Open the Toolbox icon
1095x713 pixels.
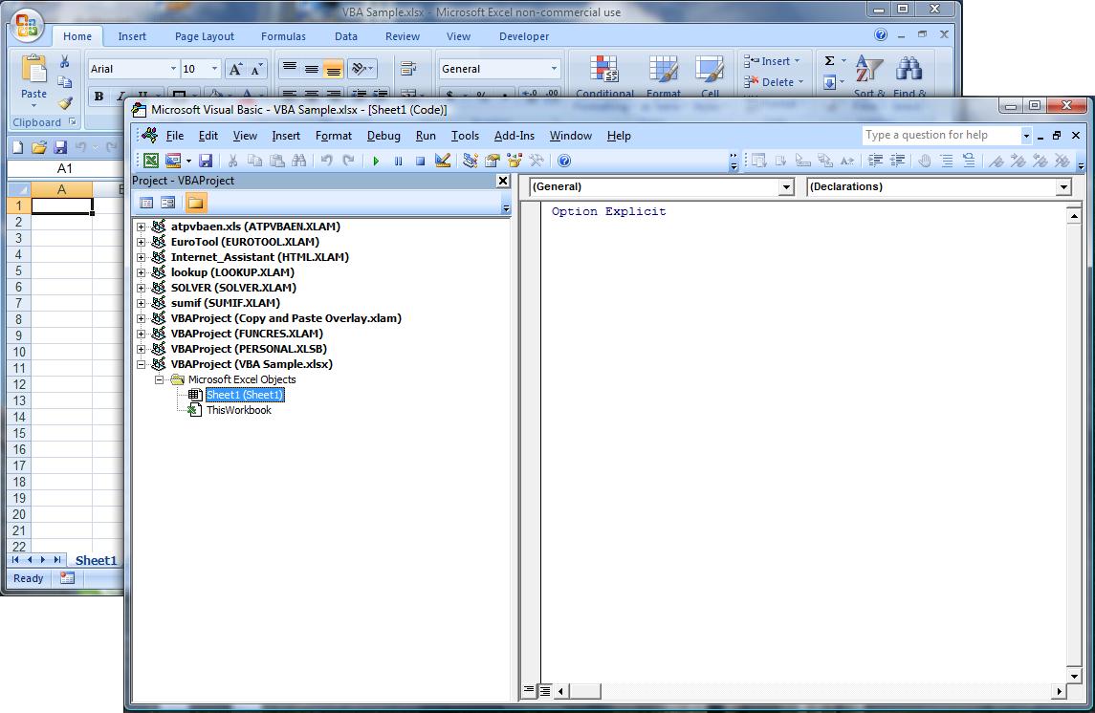coord(537,162)
